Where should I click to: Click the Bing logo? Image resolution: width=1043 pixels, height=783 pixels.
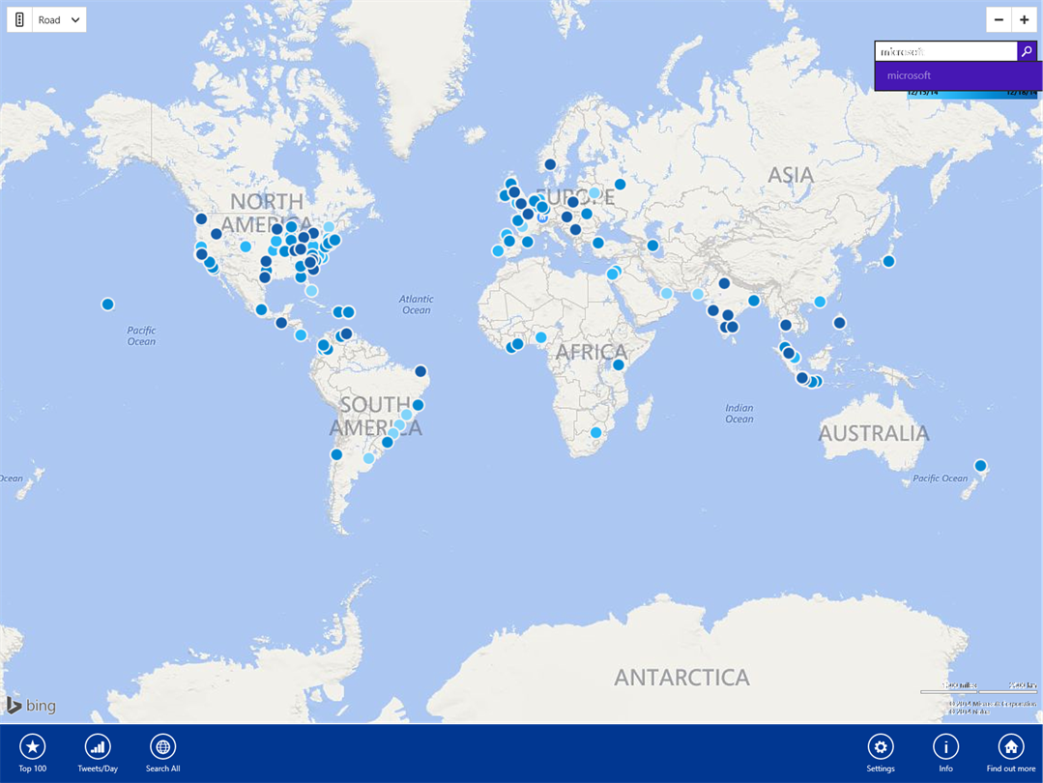click(x=31, y=705)
